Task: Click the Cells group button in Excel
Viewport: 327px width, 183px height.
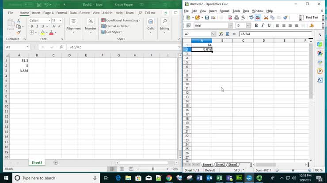Action: 151,26
